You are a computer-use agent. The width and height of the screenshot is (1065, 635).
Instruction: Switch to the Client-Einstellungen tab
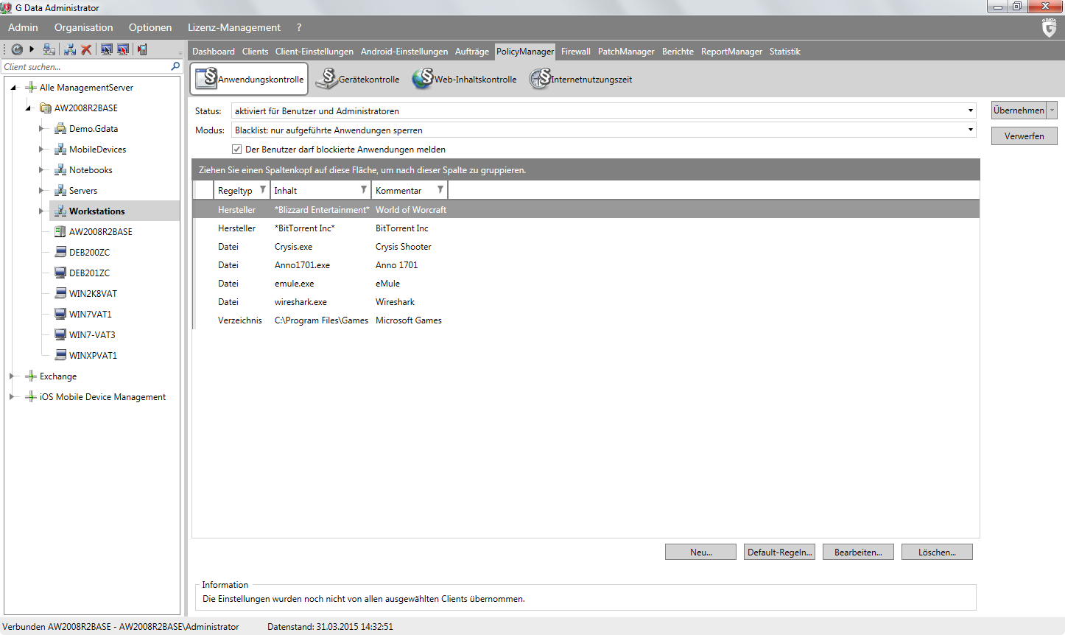point(314,52)
